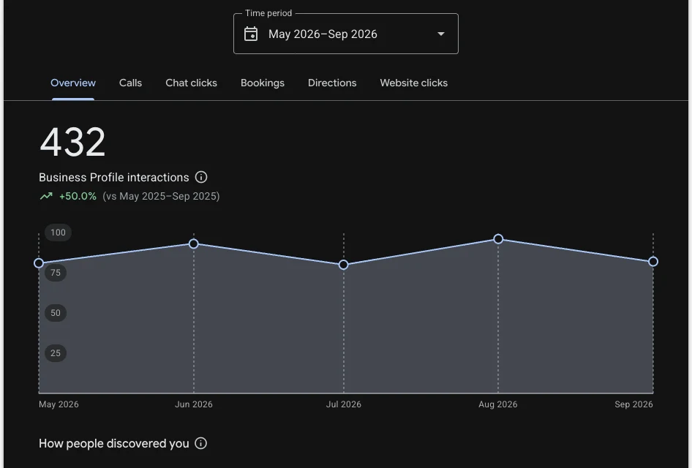Click the May 2026 x-axis label
Viewport: 692px width, 468px height.
click(x=59, y=404)
